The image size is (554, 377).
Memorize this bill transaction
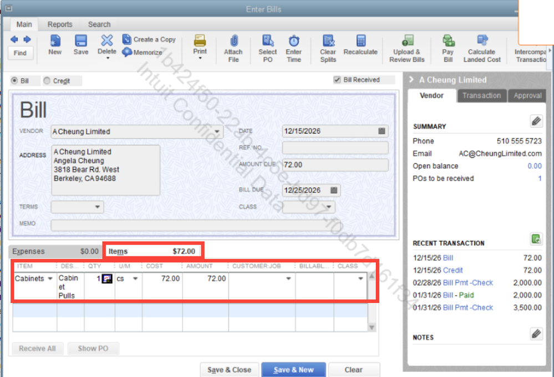[x=143, y=52]
